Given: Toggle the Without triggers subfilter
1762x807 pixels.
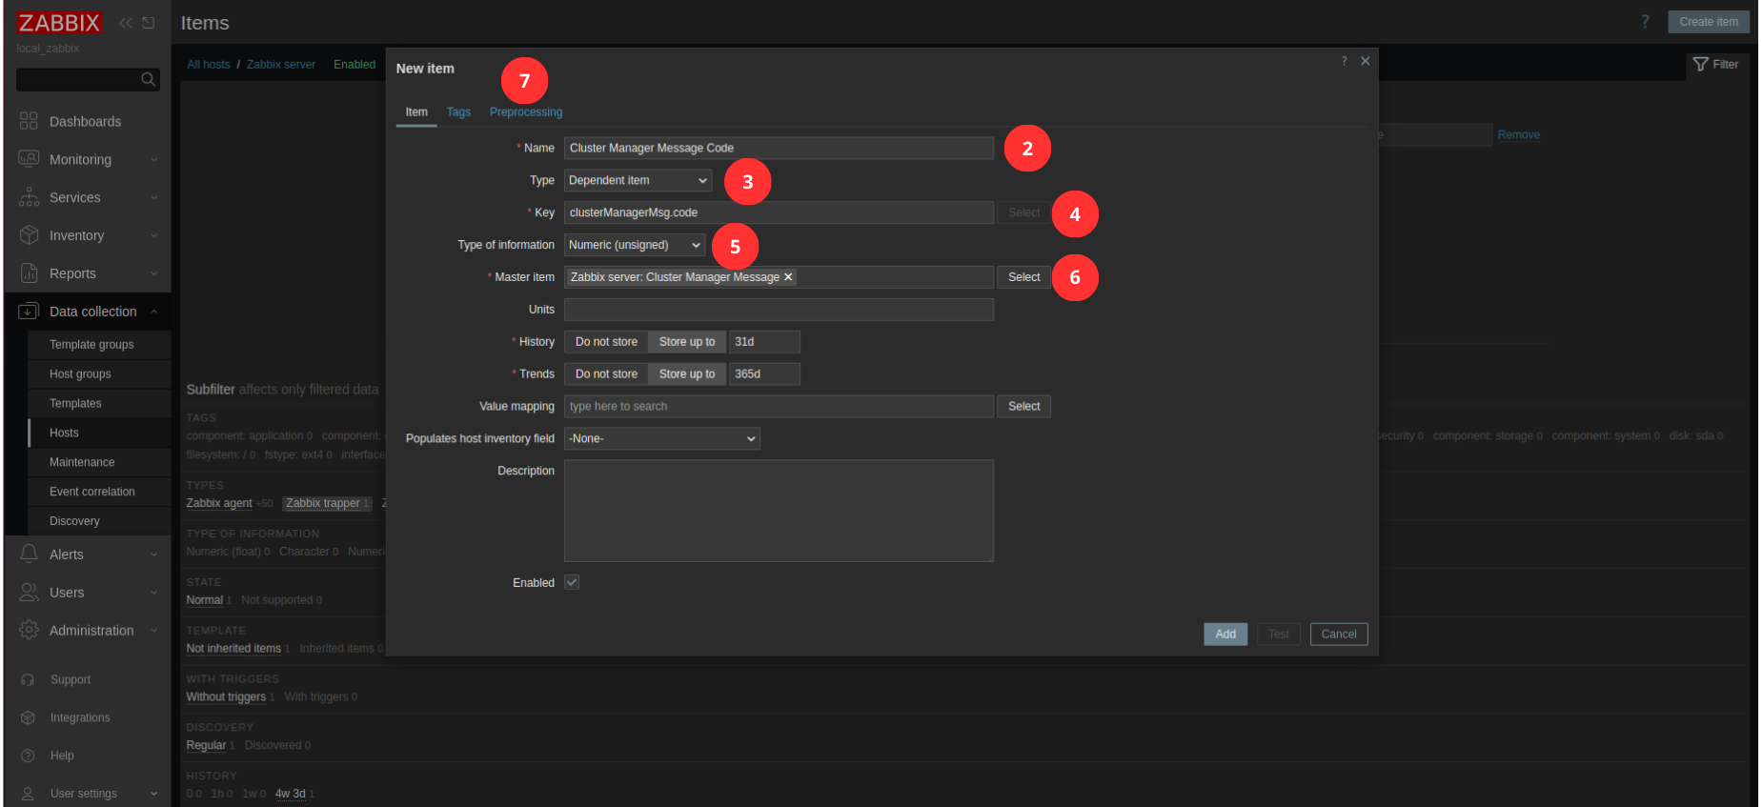Looking at the screenshot, I should point(226,696).
